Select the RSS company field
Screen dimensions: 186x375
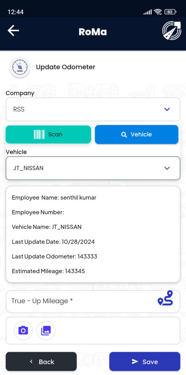click(93, 109)
